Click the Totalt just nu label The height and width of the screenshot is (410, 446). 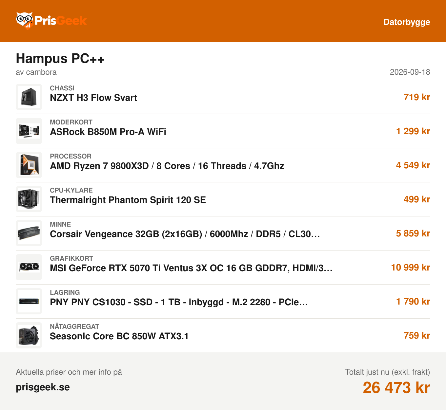[388, 372]
